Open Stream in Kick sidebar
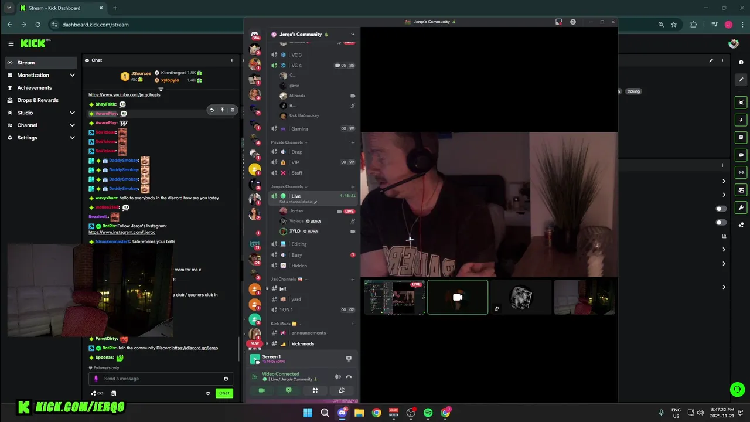Viewport: 750px width, 422px height. click(x=41, y=63)
